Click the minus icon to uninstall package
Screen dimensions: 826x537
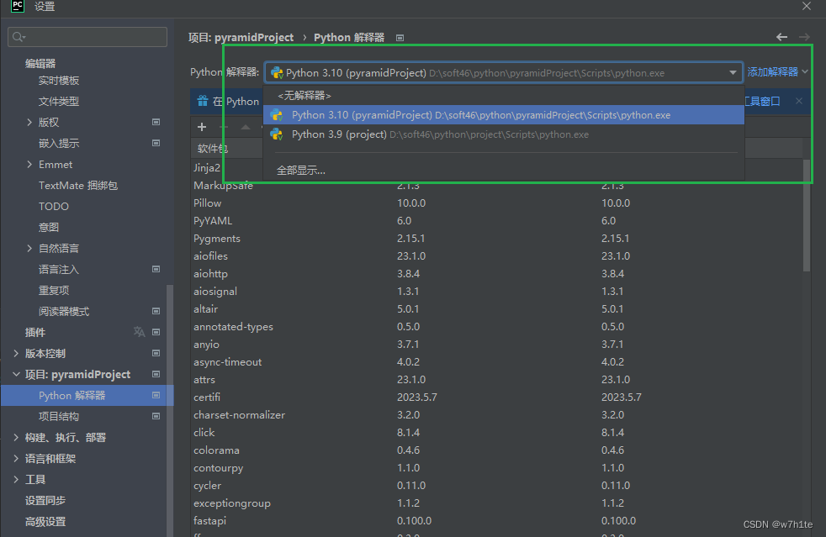[x=224, y=127]
